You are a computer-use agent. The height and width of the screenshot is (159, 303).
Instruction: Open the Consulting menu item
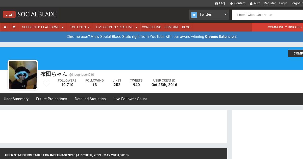pyautogui.click(x=151, y=27)
